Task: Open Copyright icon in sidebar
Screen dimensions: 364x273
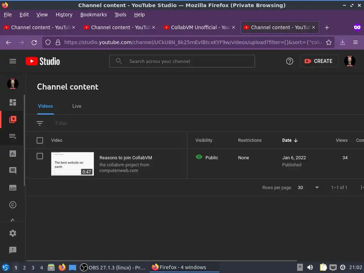Action: [x=13, y=205]
